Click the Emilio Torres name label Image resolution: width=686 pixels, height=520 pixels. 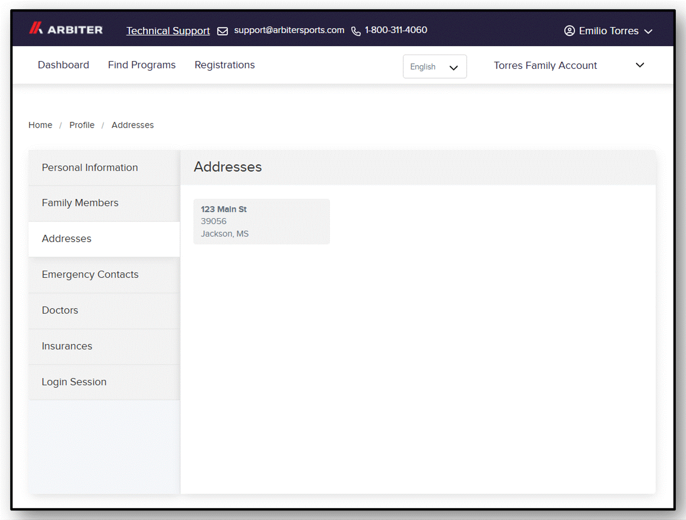(x=609, y=31)
